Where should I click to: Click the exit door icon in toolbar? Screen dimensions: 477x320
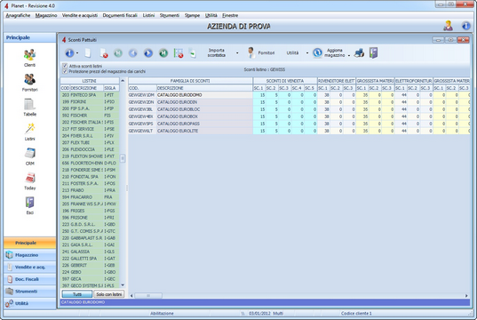(x=374, y=53)
